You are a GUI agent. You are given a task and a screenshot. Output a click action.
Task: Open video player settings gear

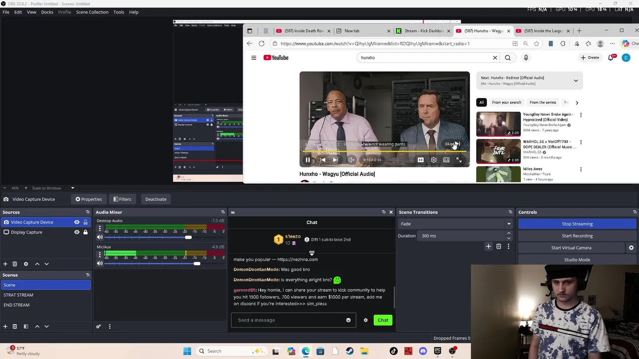pyautogui.click(x=433, y=160)
